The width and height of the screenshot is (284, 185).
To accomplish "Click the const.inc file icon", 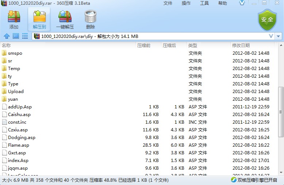I will pos(4,122).
